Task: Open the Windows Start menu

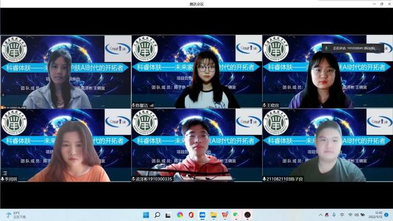Action: tap(146, 215)
